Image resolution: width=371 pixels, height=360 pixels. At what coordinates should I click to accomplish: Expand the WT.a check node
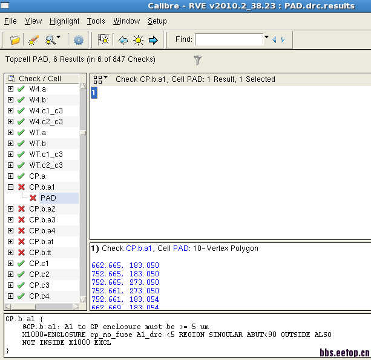tap(10, 132)
